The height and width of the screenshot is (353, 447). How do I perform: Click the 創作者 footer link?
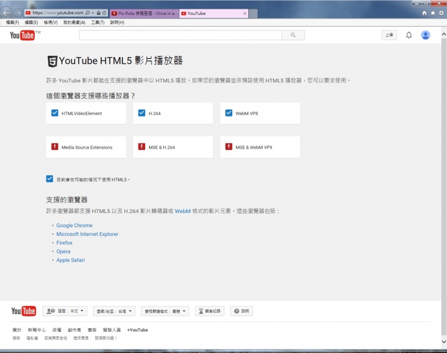tap(74, 330)
